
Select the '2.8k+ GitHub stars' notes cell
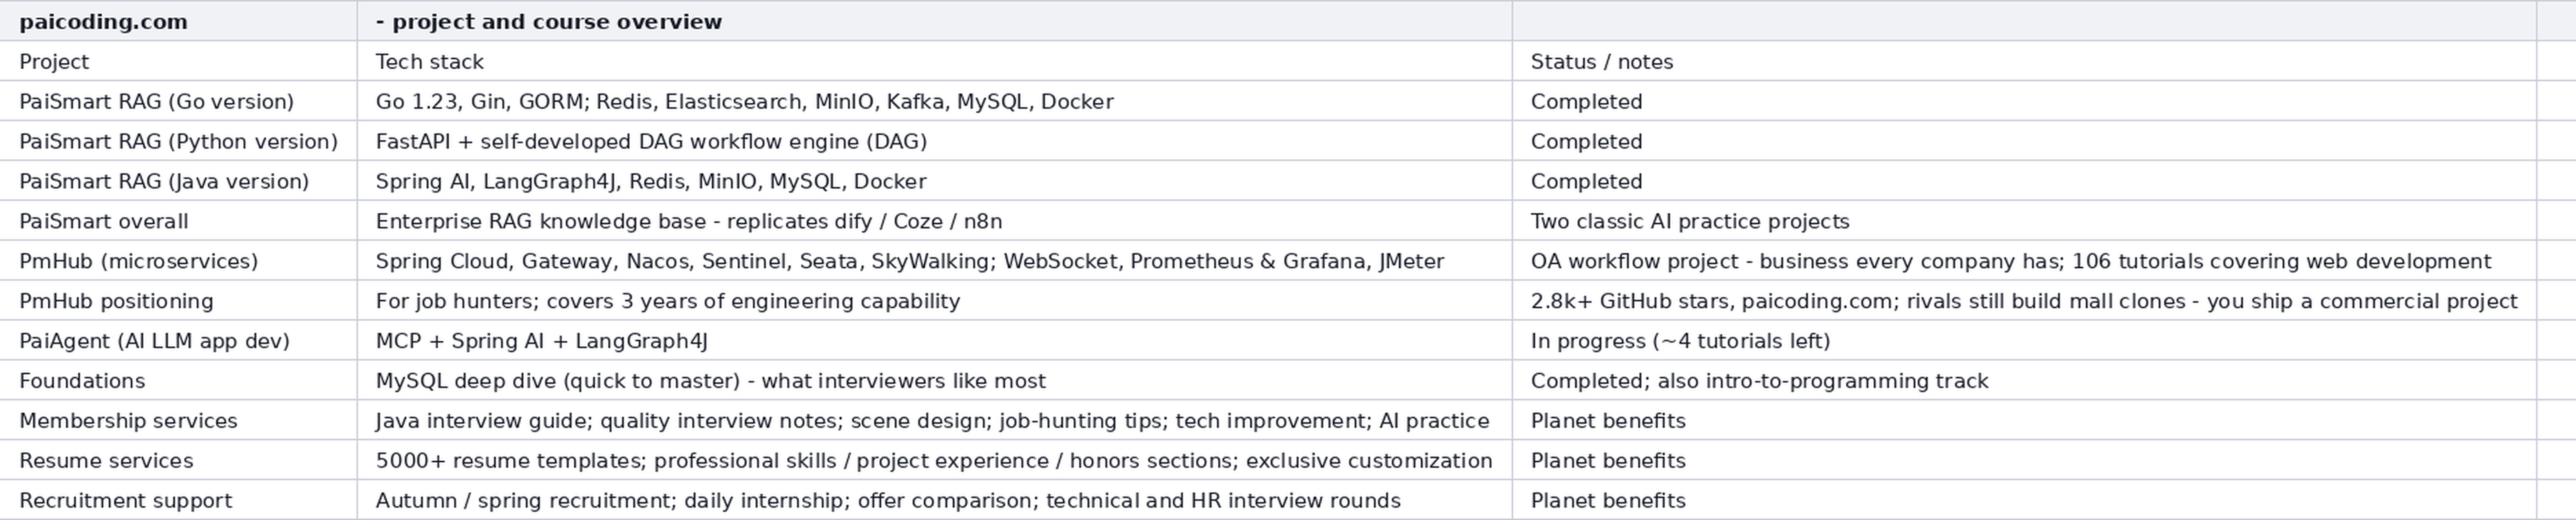(2024, 301)
